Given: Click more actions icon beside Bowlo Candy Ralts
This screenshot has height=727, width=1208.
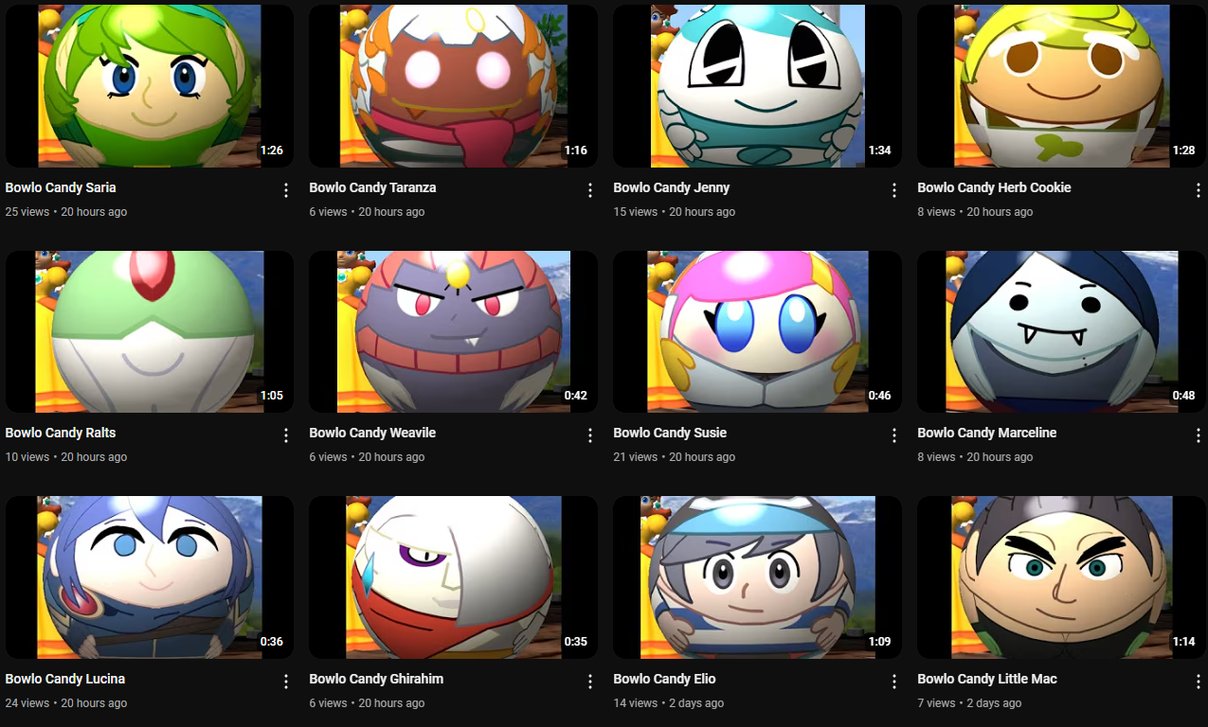Looking at the screenshot, I should [x=285, y=435].
